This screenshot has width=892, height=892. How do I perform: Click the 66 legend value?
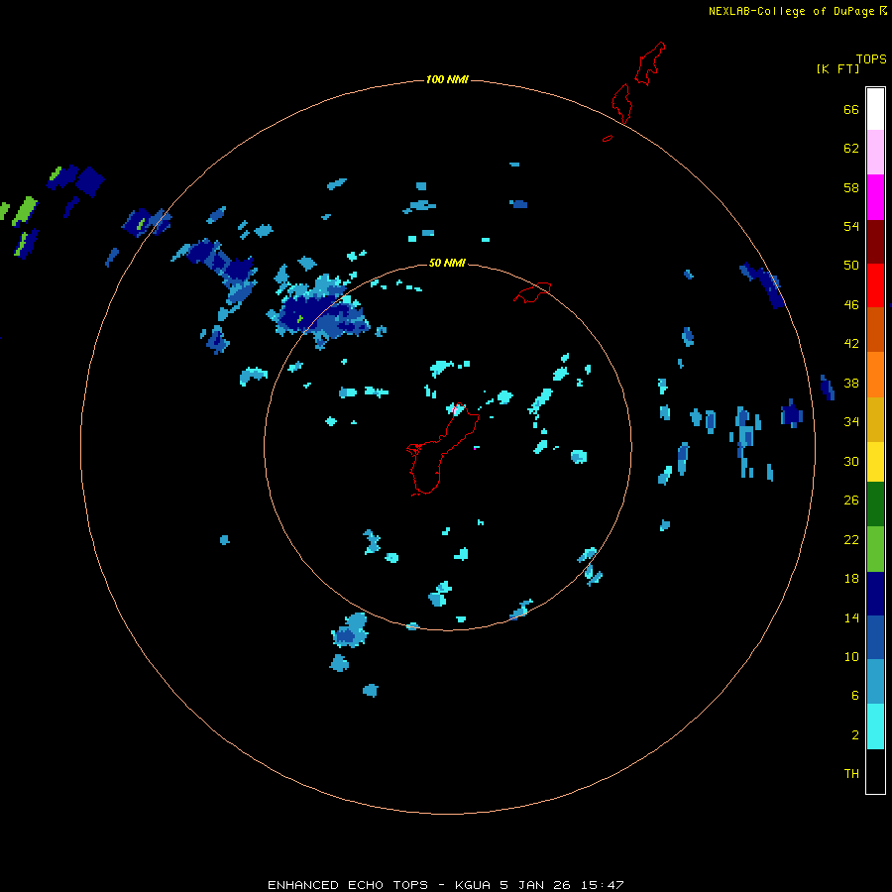[x=851, y=109]
